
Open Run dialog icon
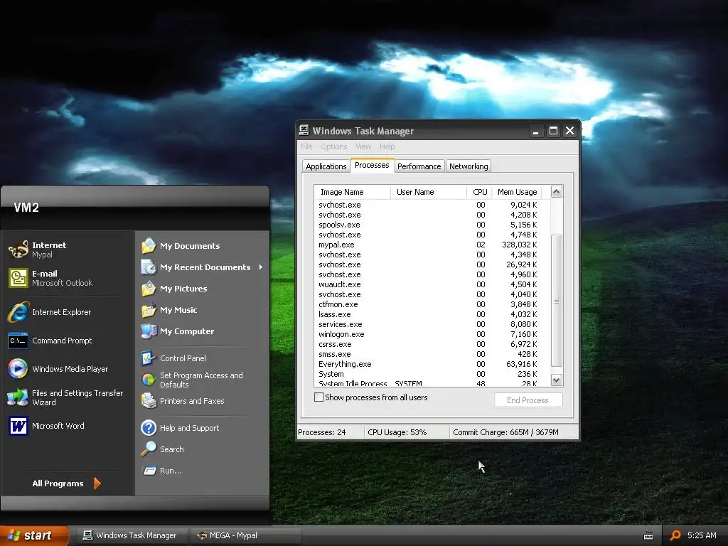pyautogui.click(x=149, y=471)
